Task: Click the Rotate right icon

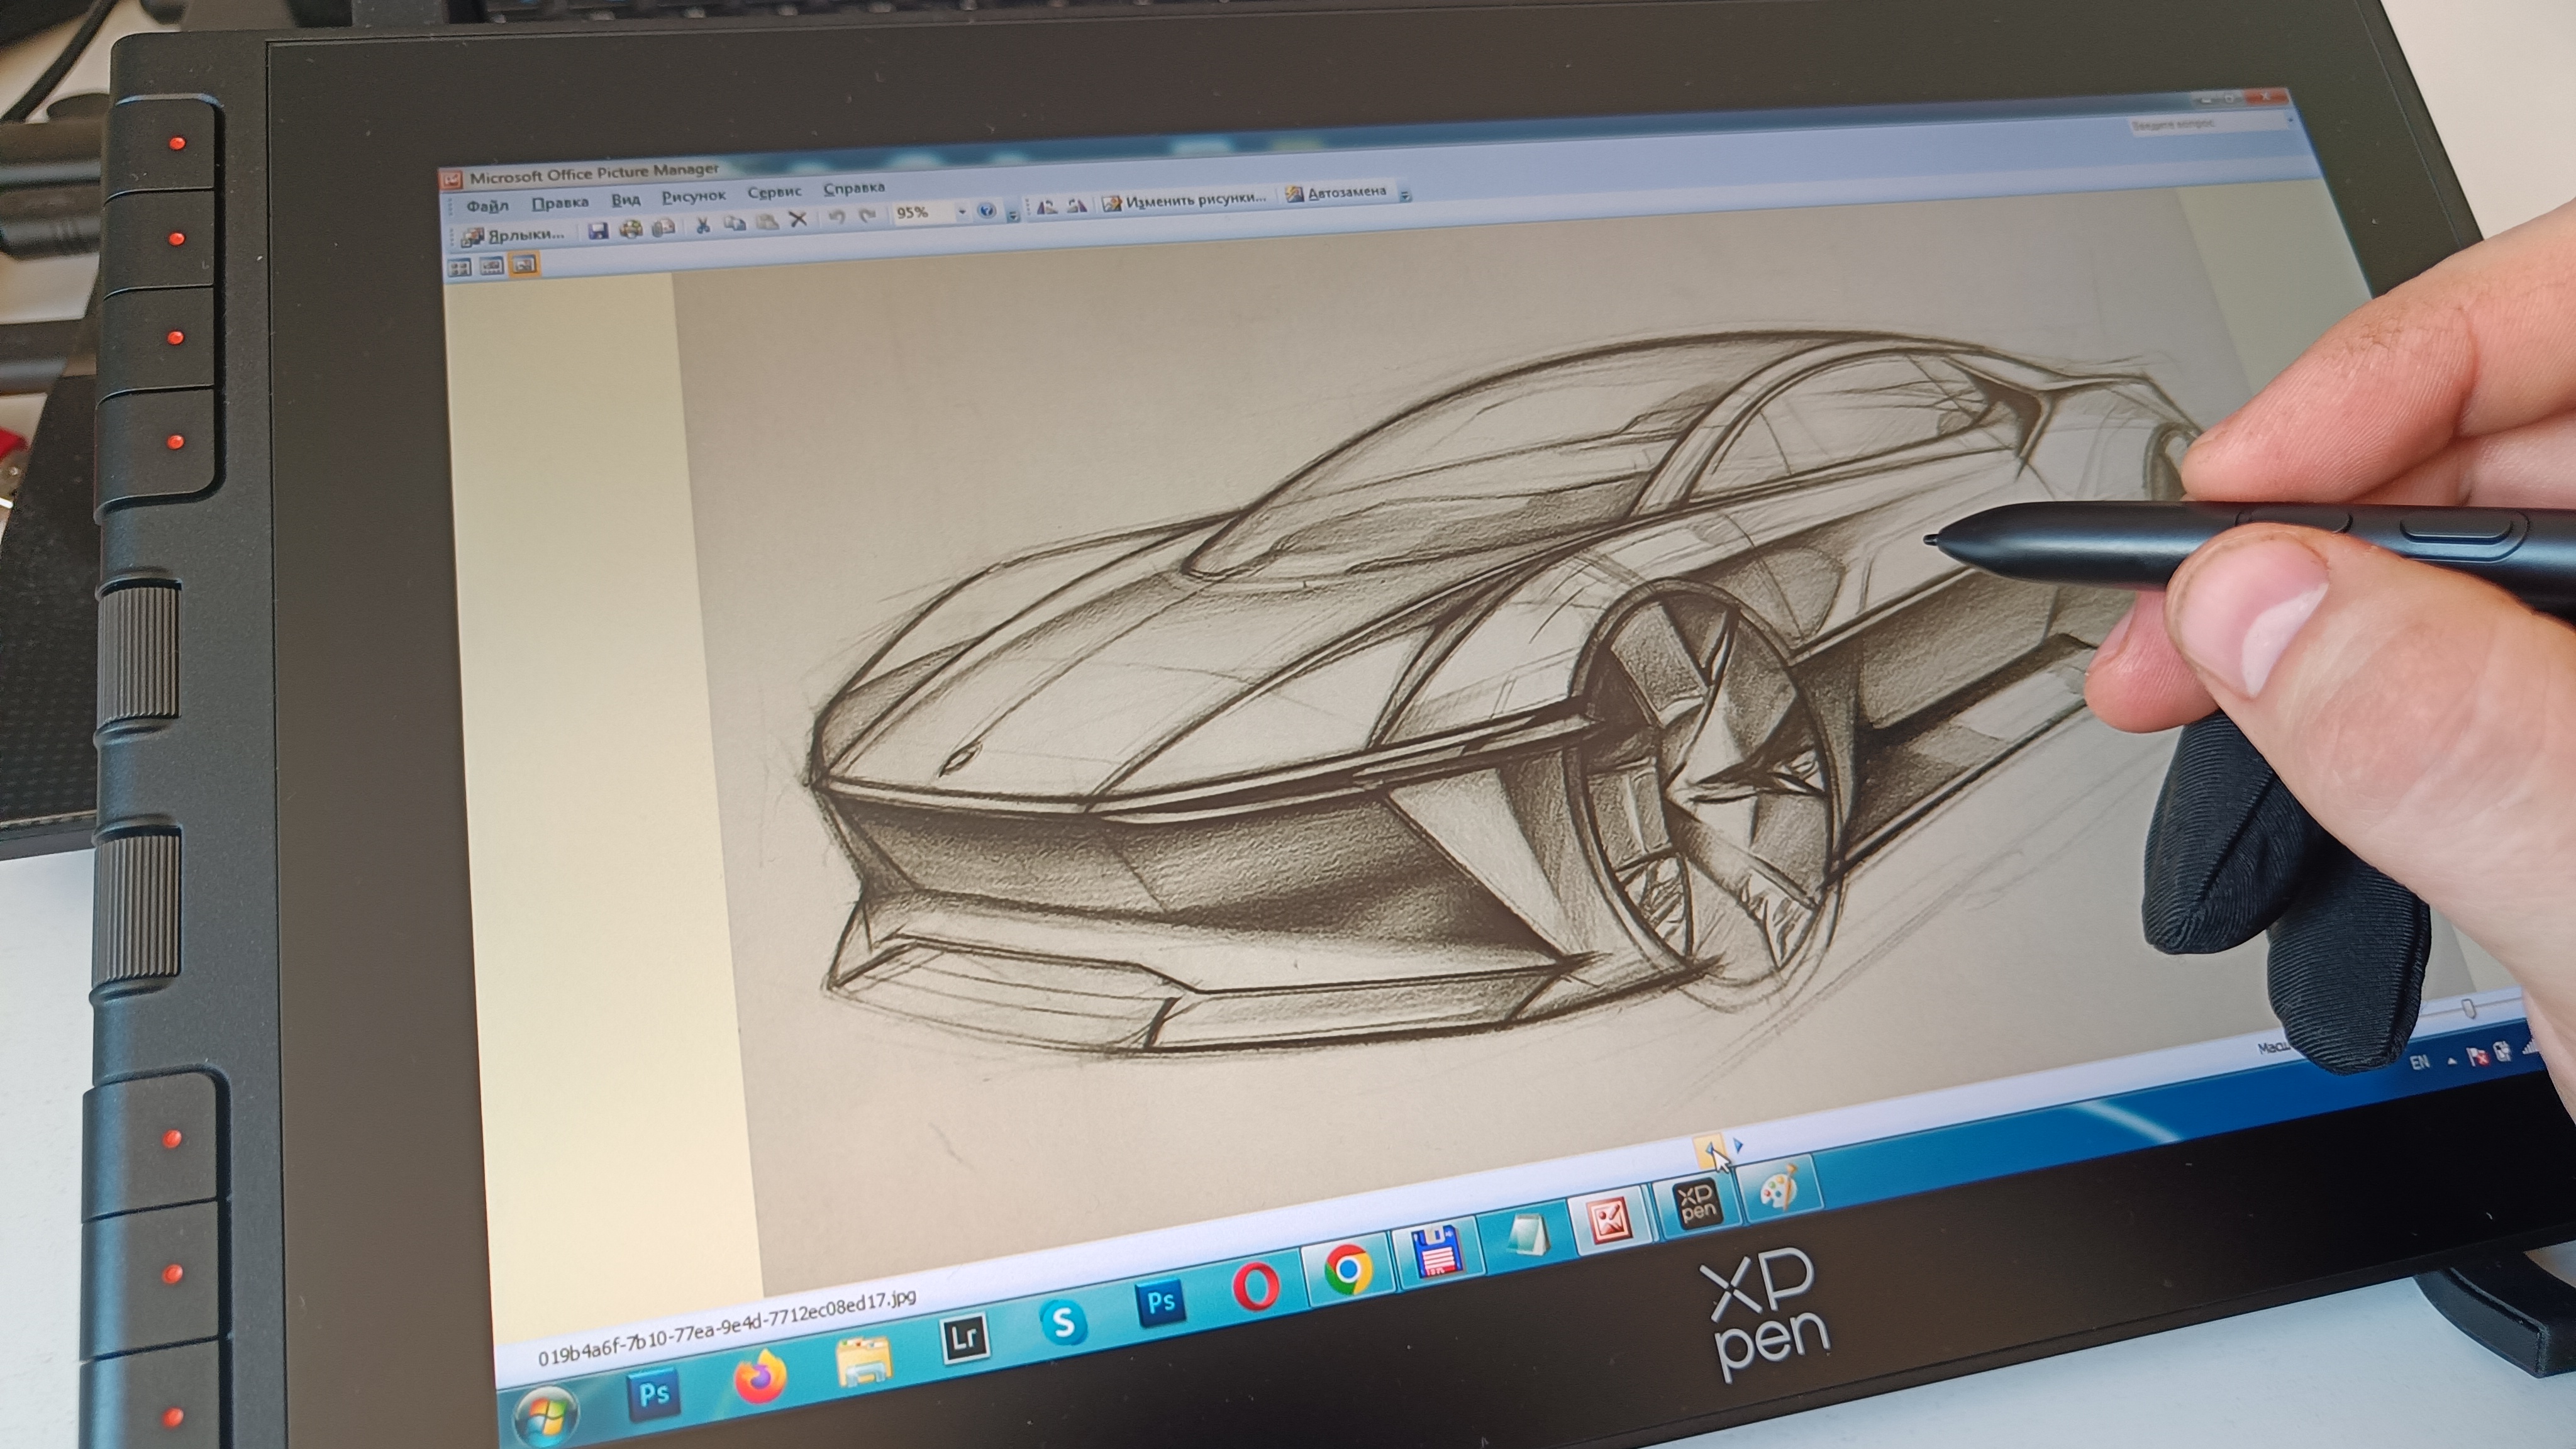Action: pyautogui.click(x=1077, y=206)
